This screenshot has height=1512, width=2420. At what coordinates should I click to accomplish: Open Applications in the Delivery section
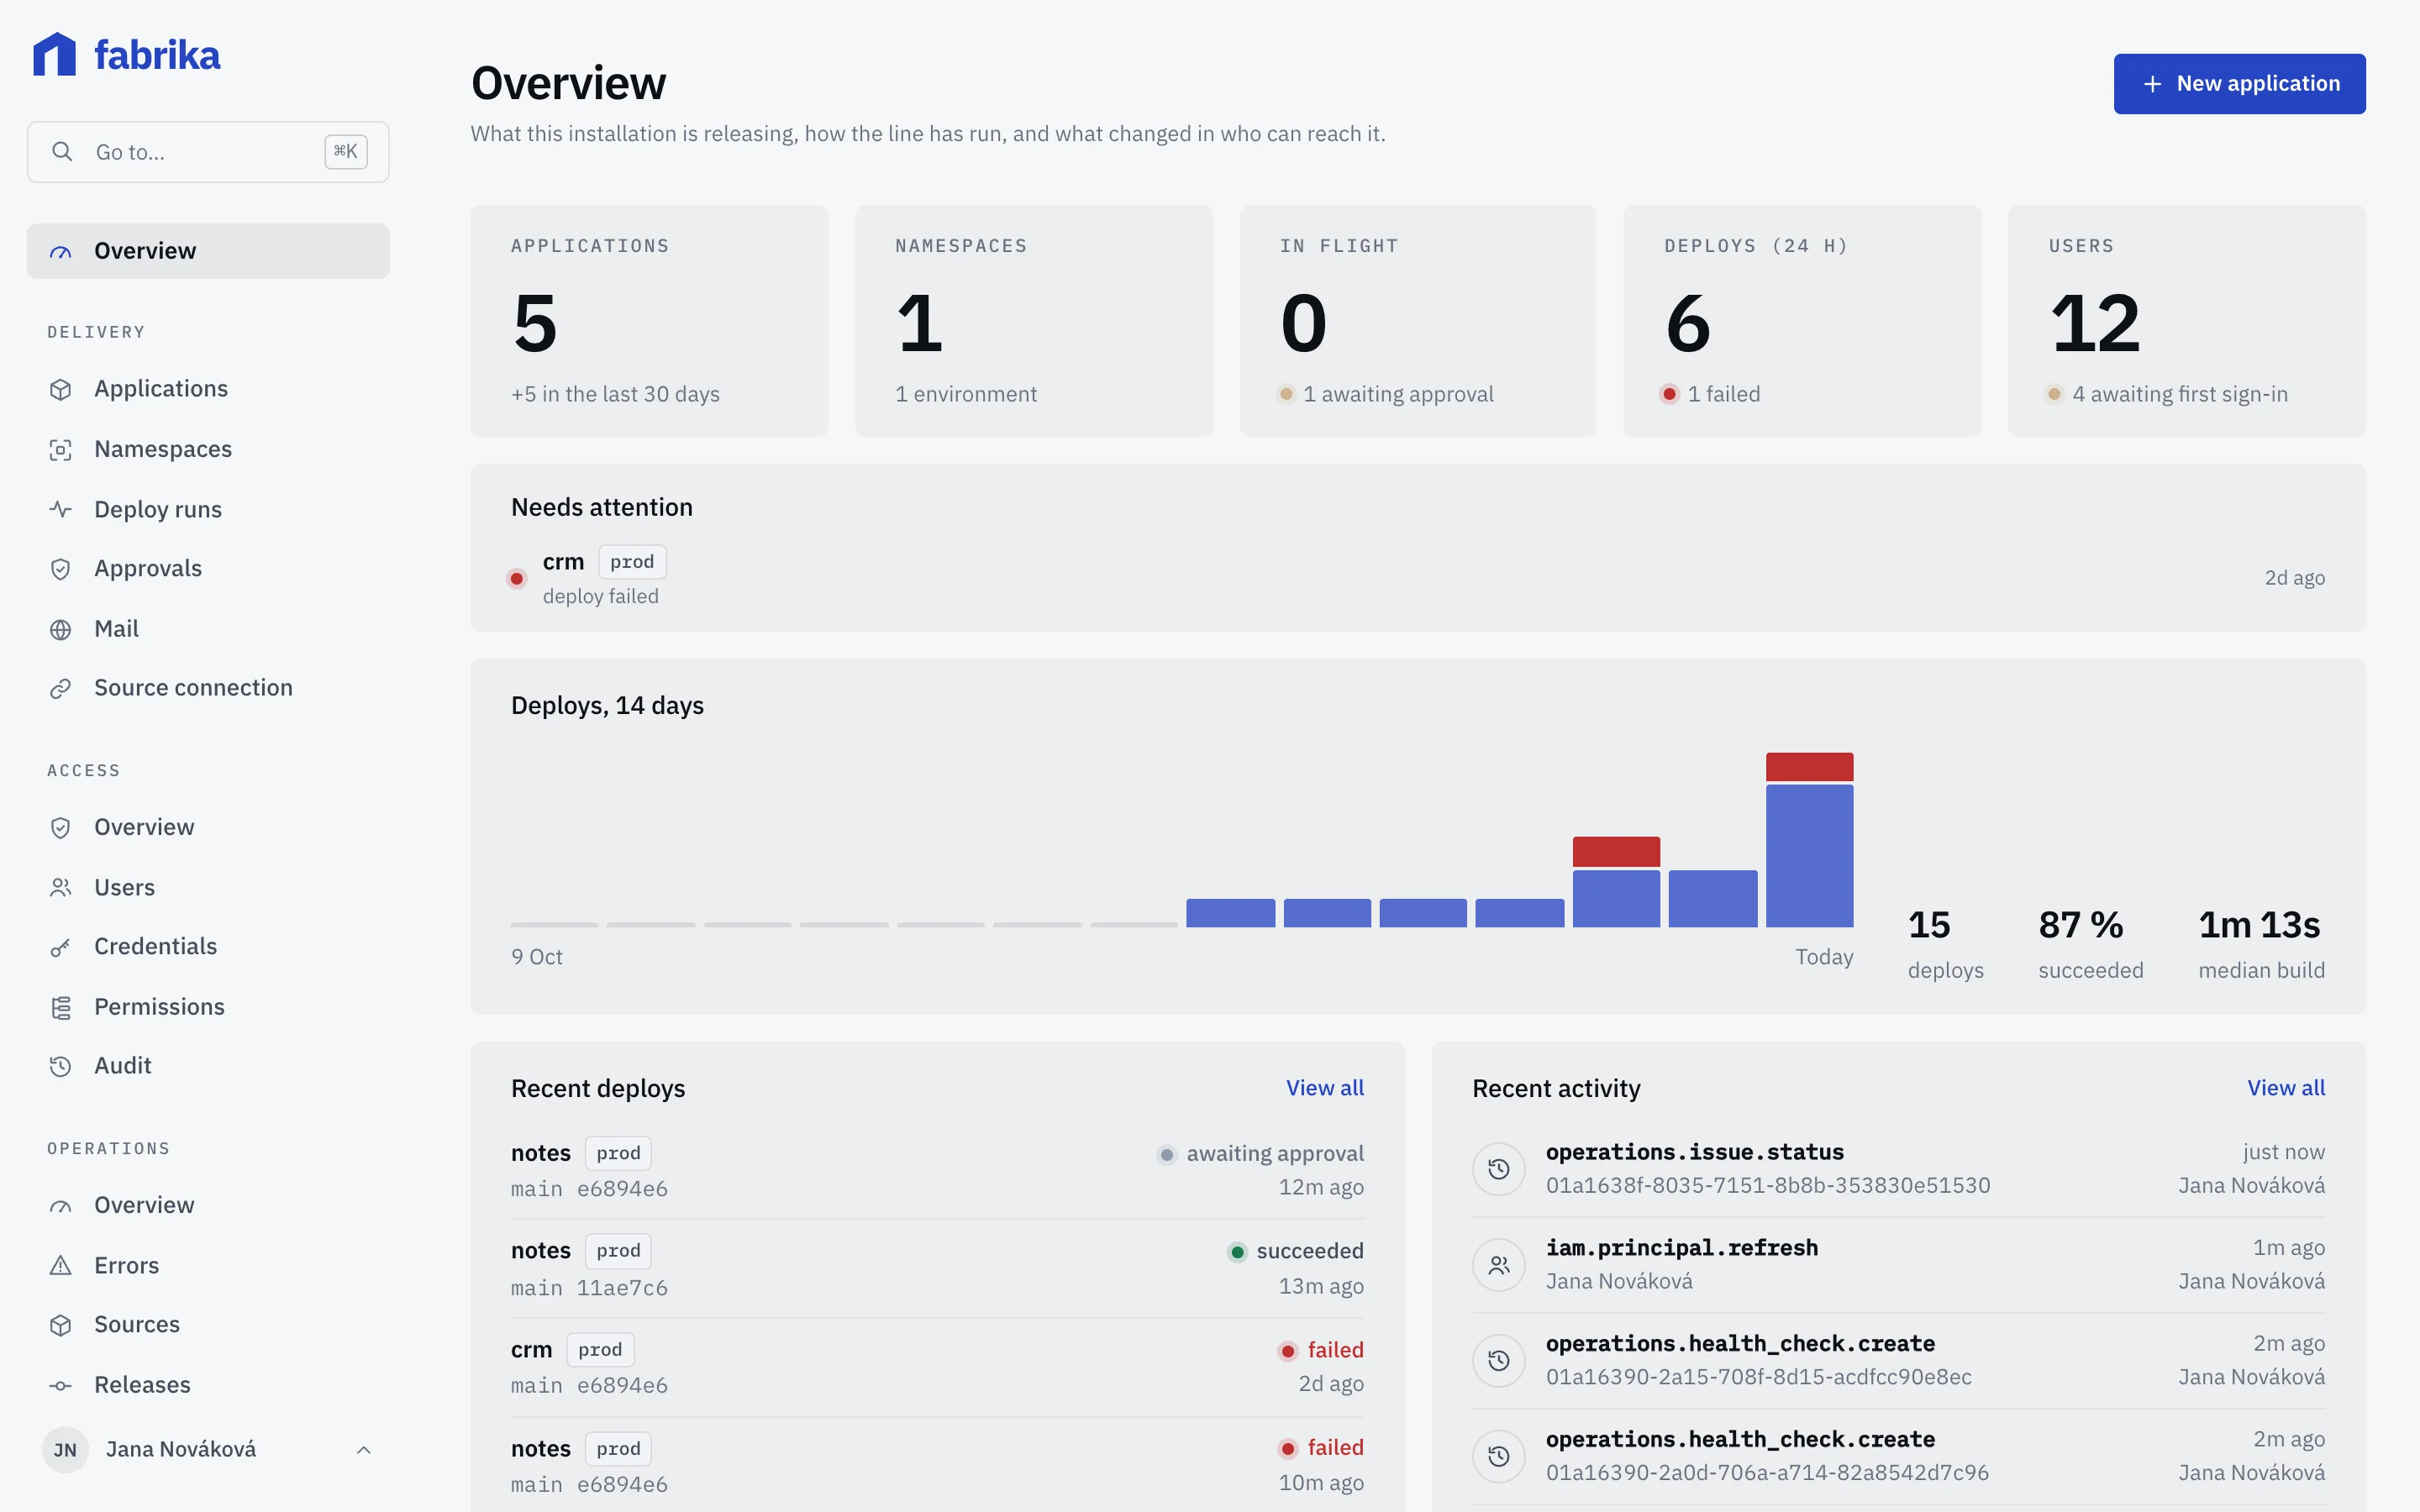tap(208, 389)
